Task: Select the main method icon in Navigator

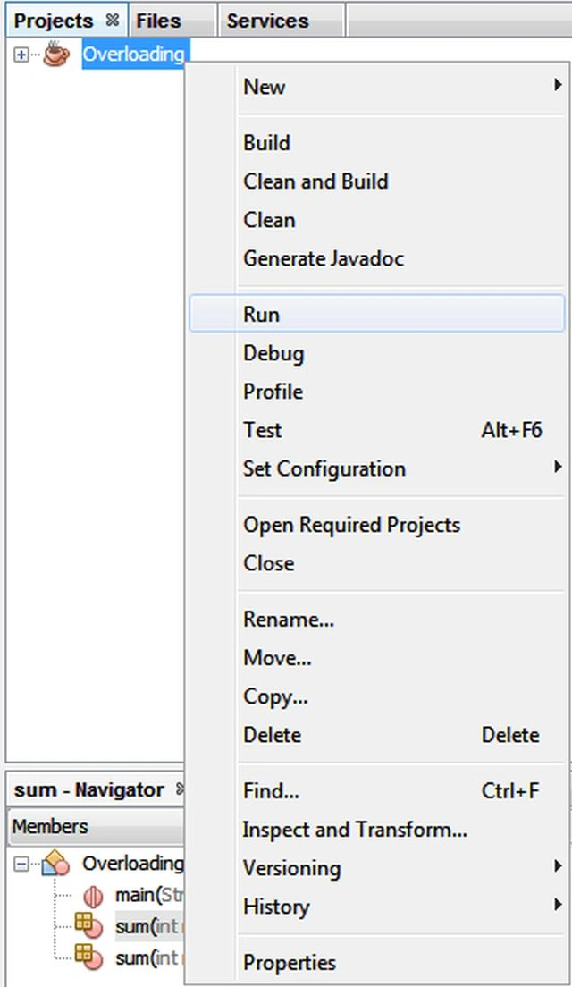Action: [92, 896]
